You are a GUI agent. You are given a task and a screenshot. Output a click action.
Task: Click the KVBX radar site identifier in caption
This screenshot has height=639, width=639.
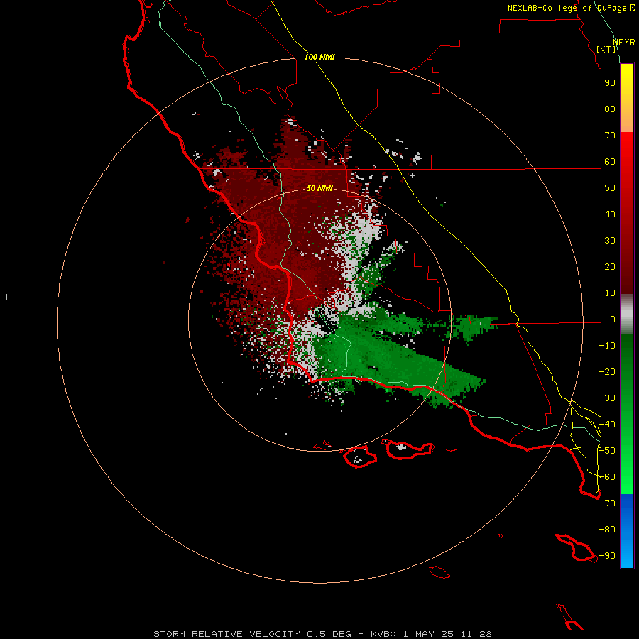click(384, 634)
